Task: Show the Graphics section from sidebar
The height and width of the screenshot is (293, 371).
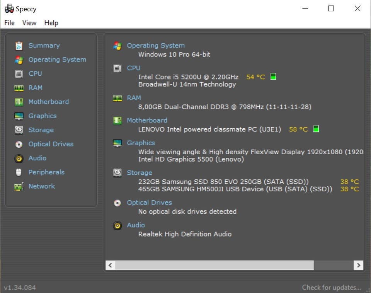Action: click(43, 116)
